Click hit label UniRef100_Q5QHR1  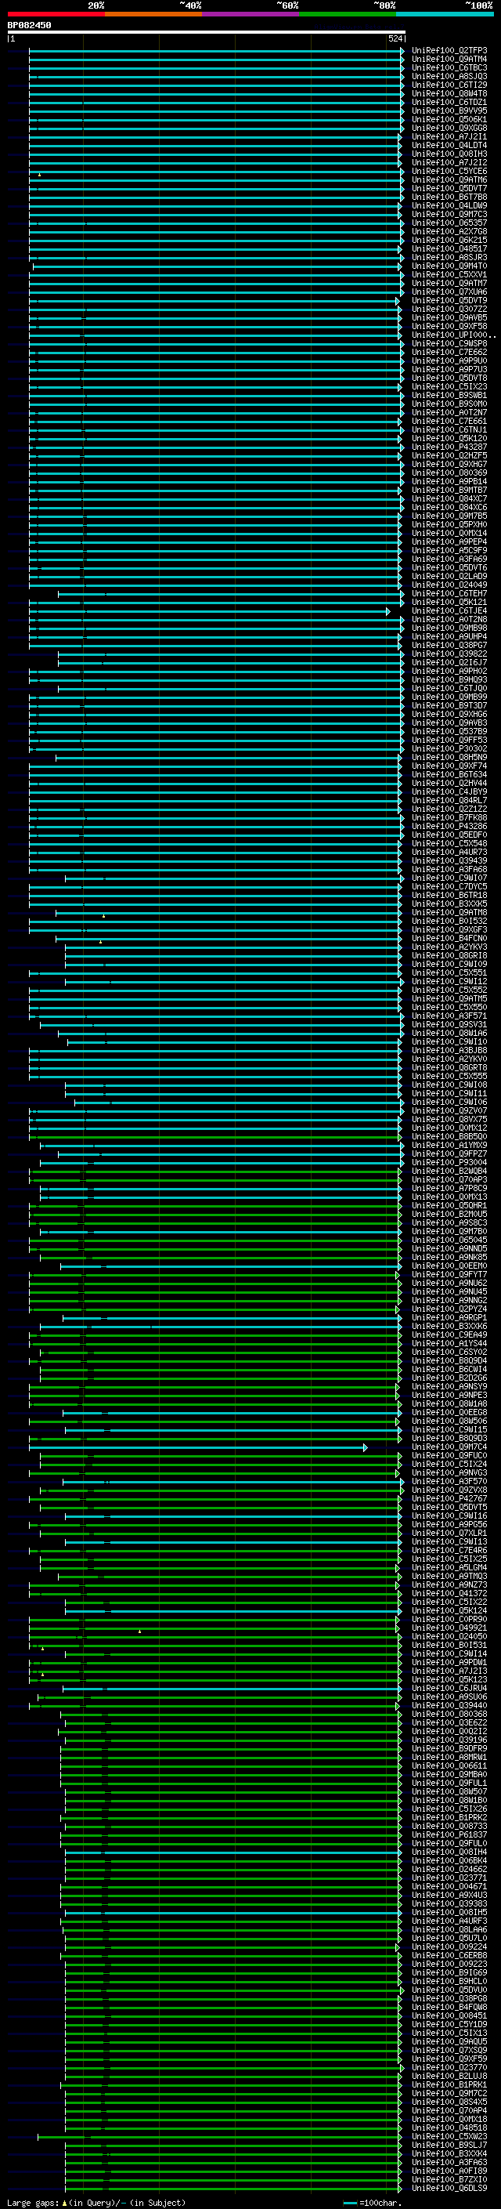coord(449,1206)
